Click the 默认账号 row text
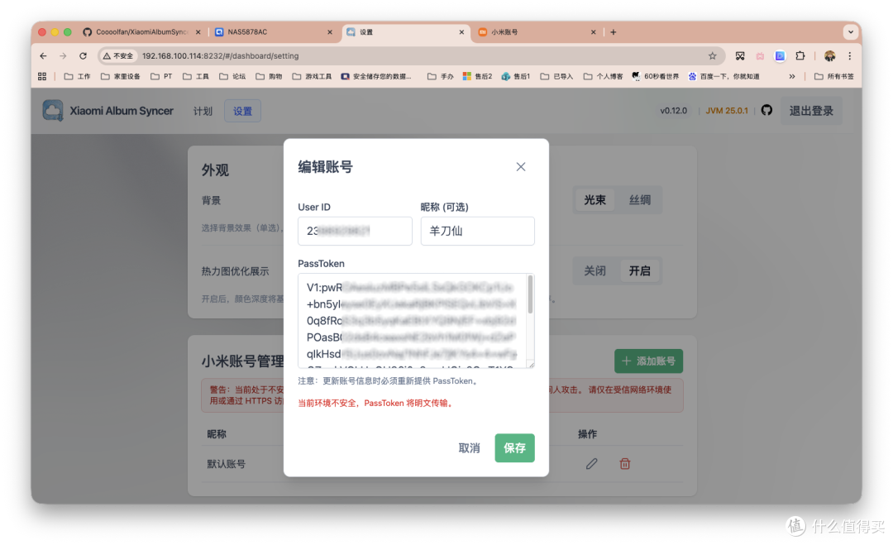This screenshot has height=545, width=893. click(x=226, y=464)
